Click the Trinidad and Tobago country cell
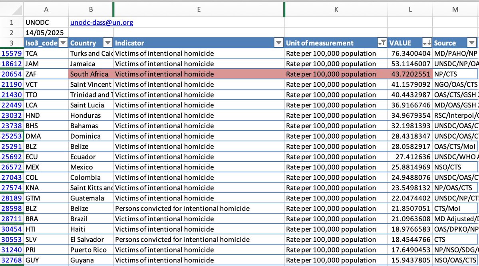Viewport: 479px width, 266px height. coord(91,95)
